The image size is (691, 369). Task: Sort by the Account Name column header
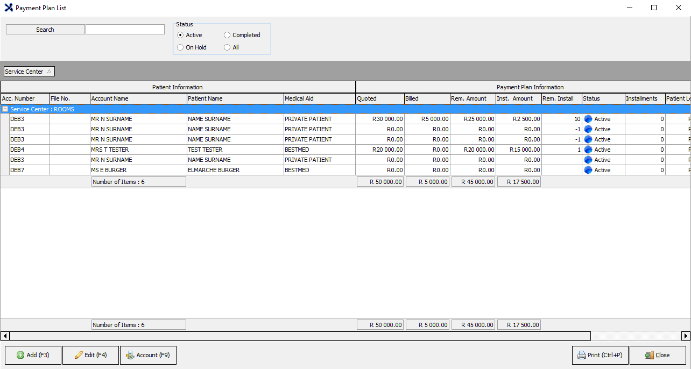click(x=138, y=98)
